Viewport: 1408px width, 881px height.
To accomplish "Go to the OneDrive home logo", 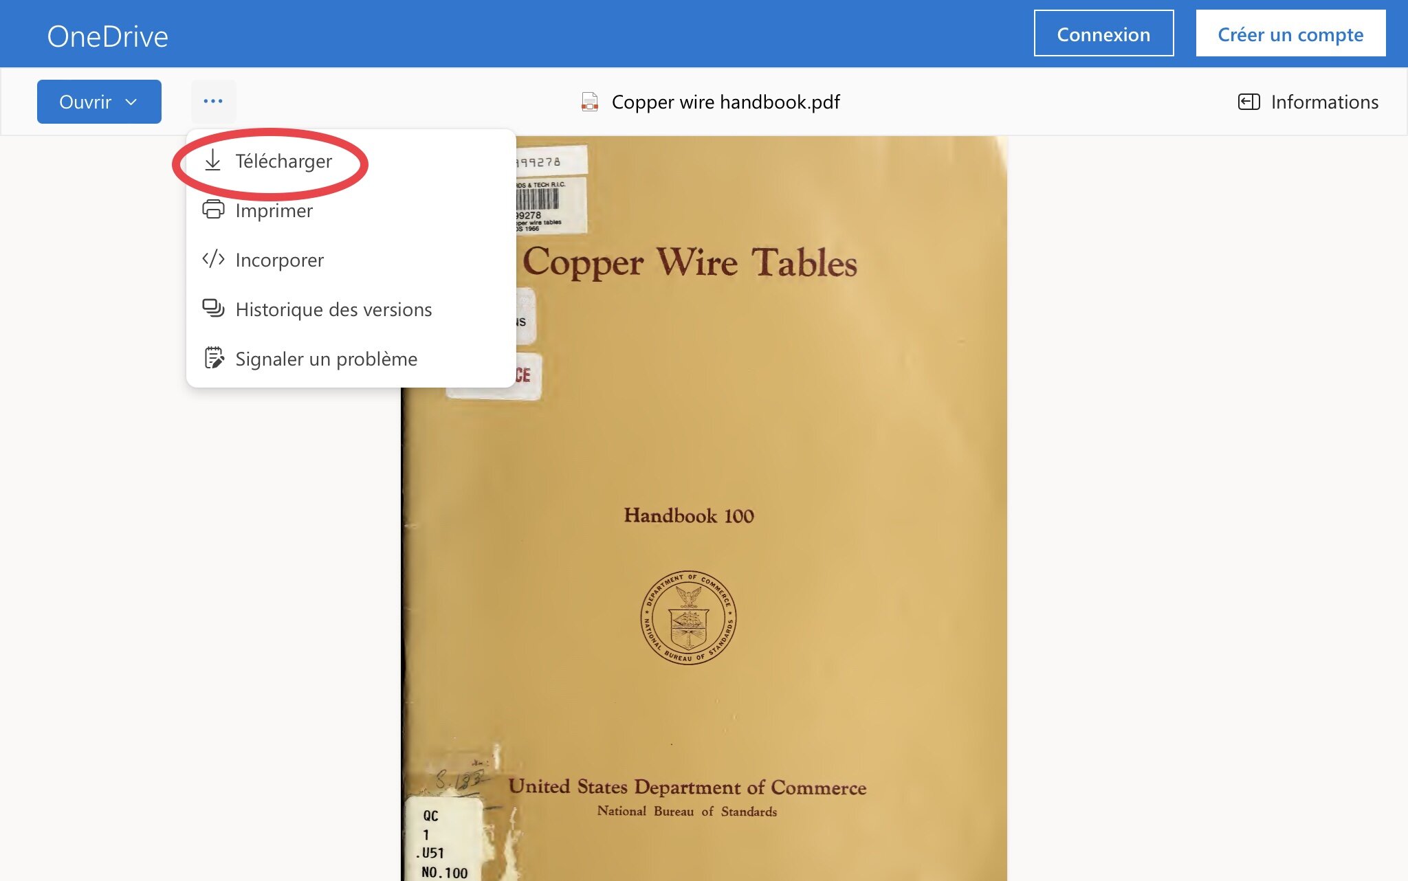I will (107, 36).
